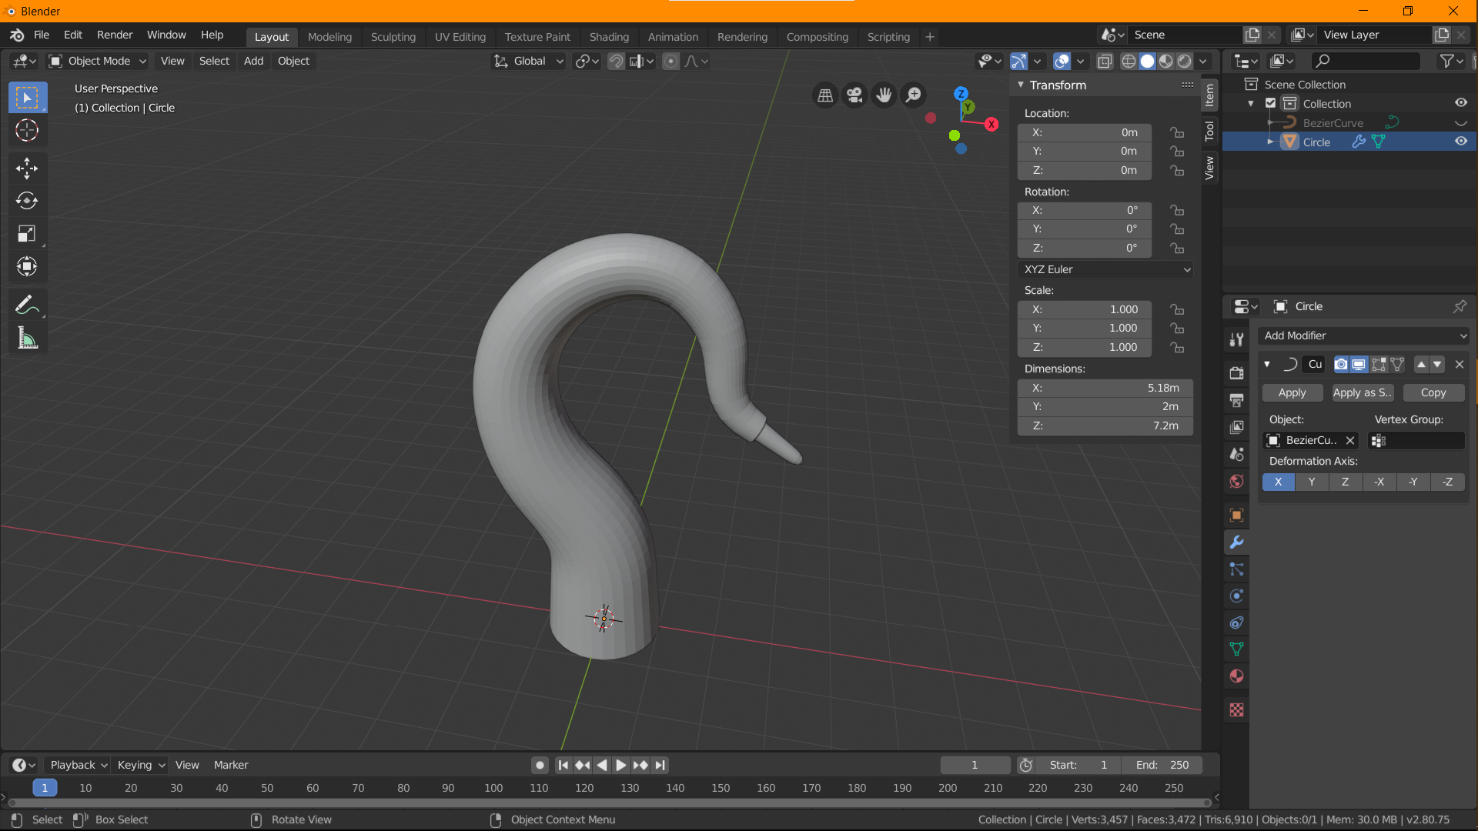Open the Material properties tab
The width and height of the screenshot is (1478, 831).
coord(1236,676)
